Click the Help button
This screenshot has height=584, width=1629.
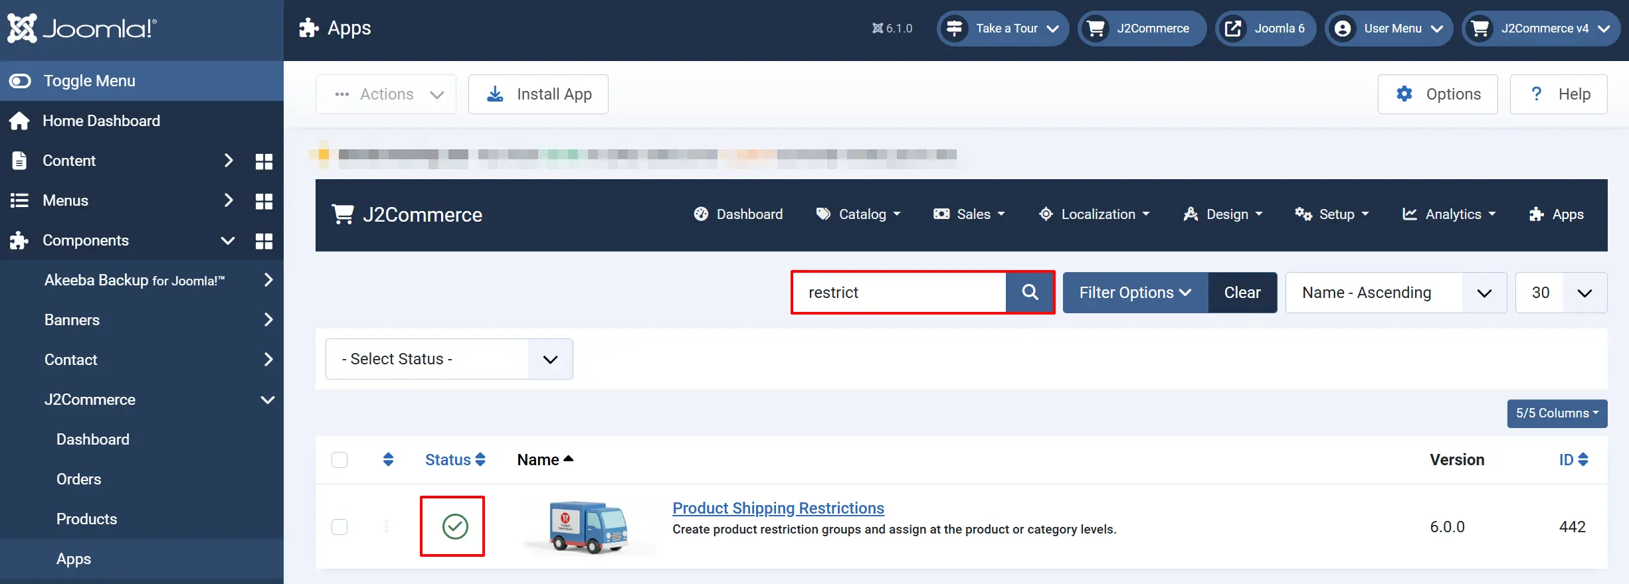1559,94
